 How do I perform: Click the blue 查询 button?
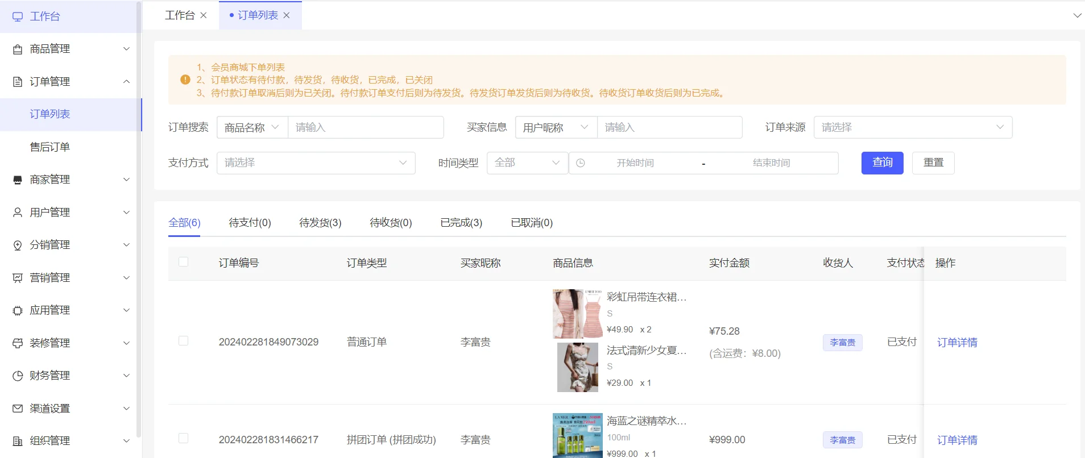882,163
